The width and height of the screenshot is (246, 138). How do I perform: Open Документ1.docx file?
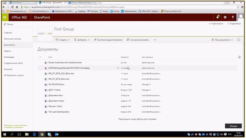(x=57, y=101)
